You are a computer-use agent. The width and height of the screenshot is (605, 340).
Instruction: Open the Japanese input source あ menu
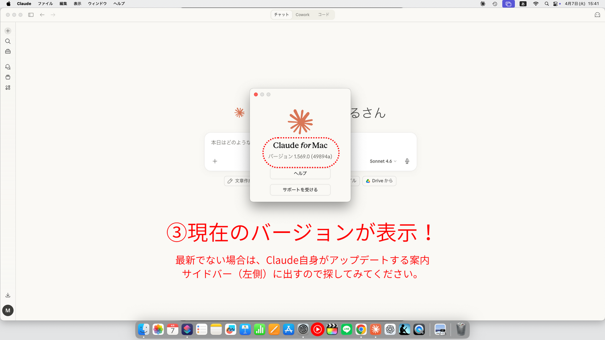pos(523,4)
